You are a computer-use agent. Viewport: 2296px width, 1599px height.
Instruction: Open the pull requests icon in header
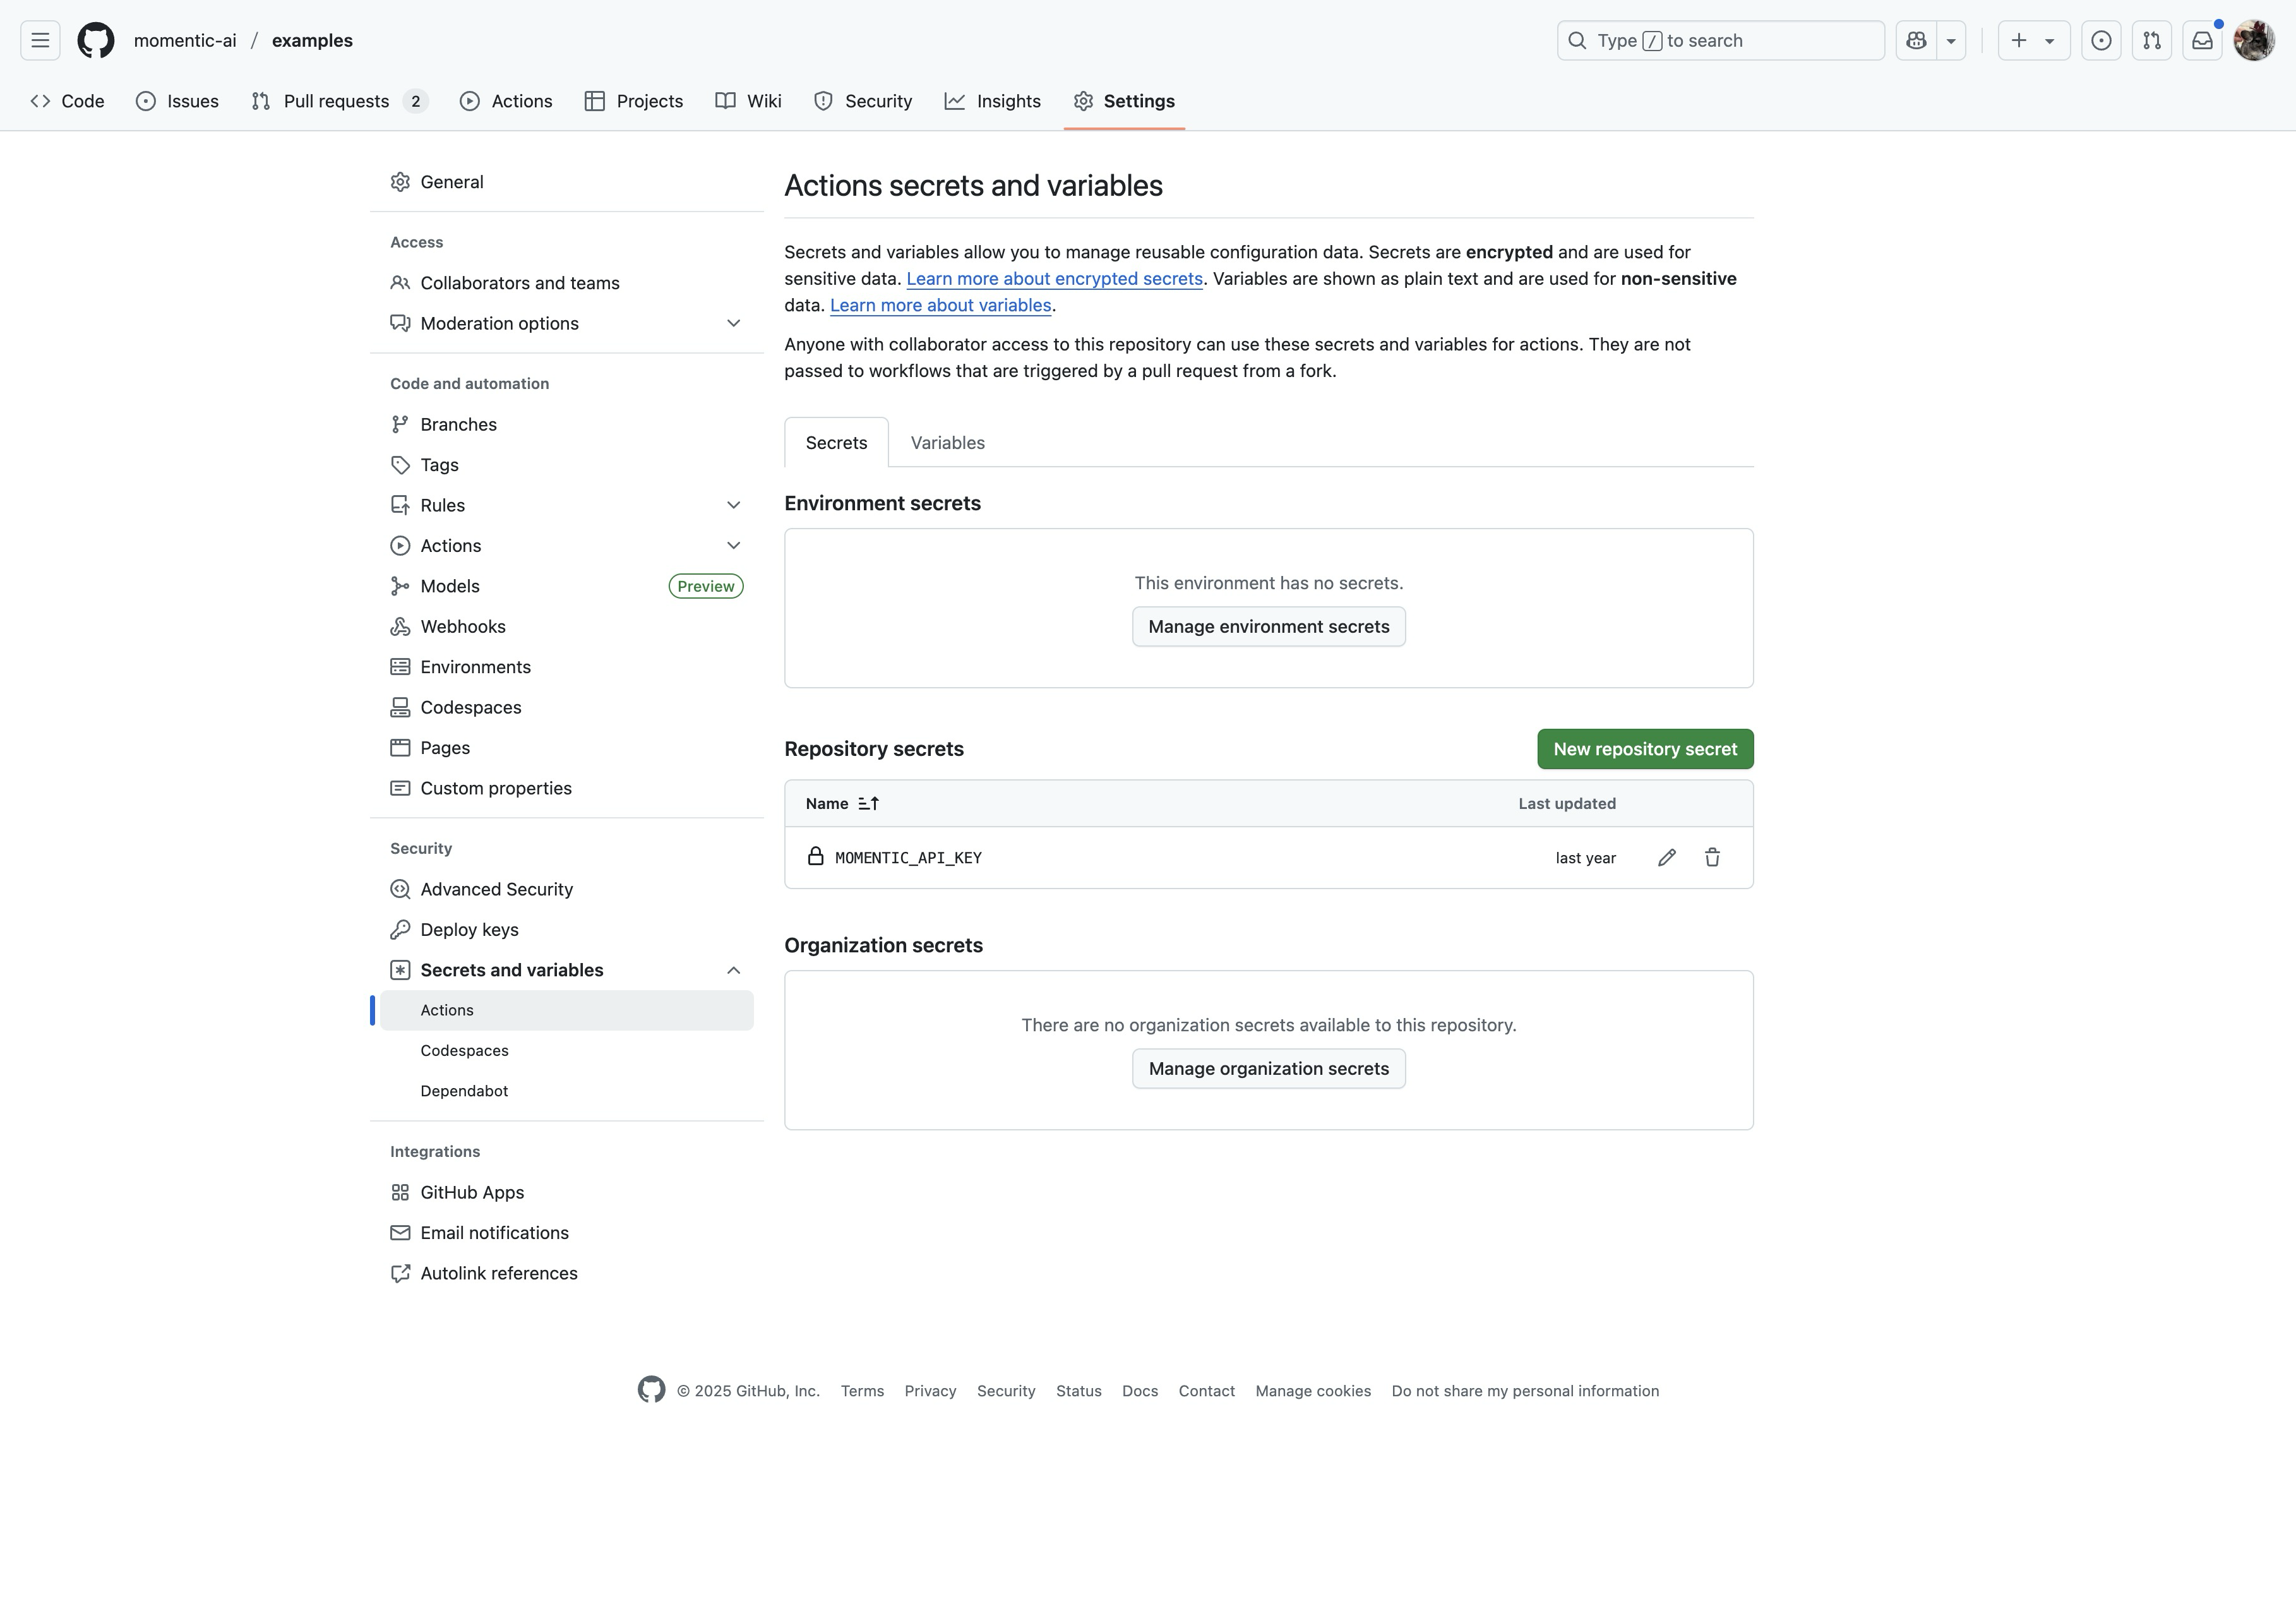point(2151,41)
